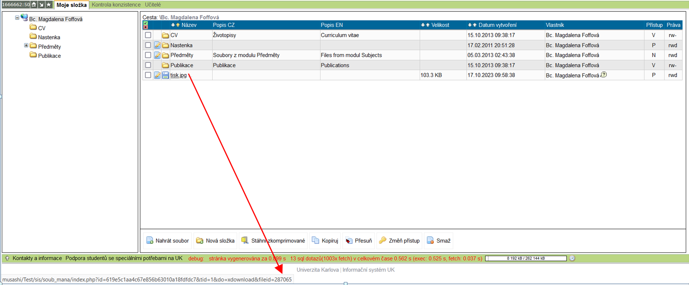Click the Nastenka folder icon in the tree
689x285 pixels.
click(x=33, y=37)
